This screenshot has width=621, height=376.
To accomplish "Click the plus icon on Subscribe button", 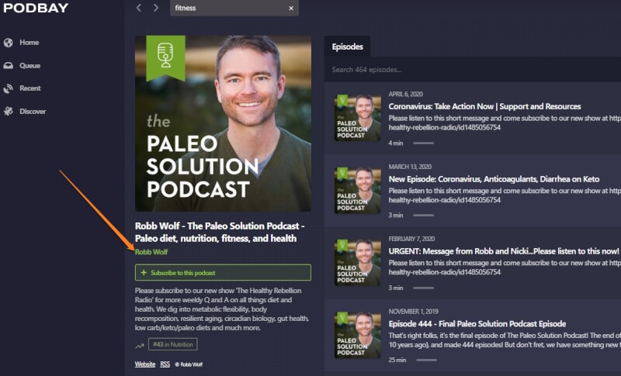I will point(144,272).
